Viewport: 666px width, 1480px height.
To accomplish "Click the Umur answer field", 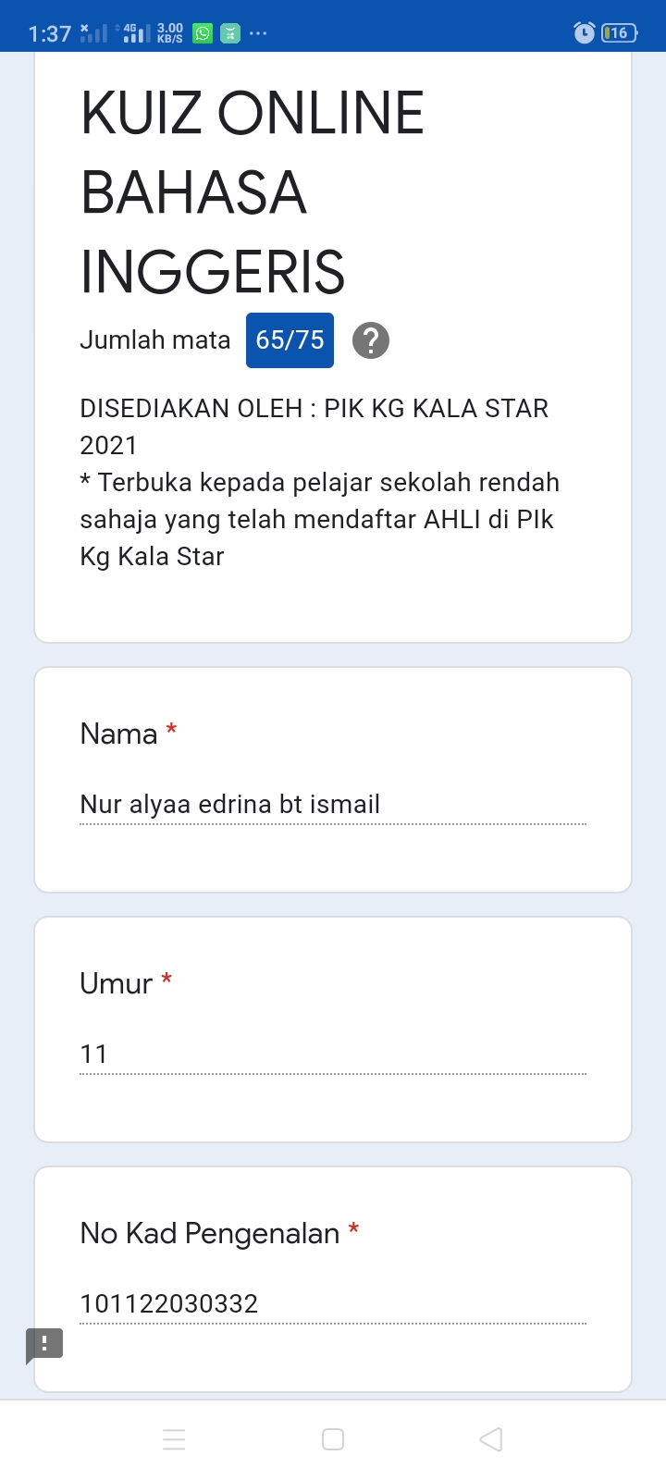I will click(333, 1054).
